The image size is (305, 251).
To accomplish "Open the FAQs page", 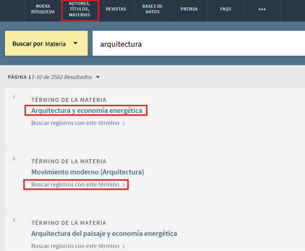I will point(226,9).
